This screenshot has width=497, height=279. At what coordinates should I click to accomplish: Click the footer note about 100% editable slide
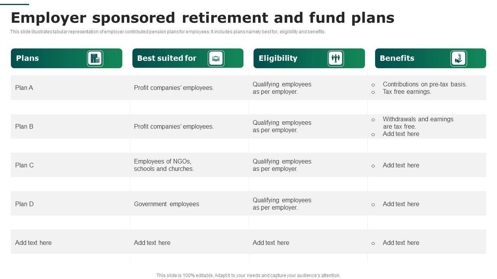(x=248, y=276)
